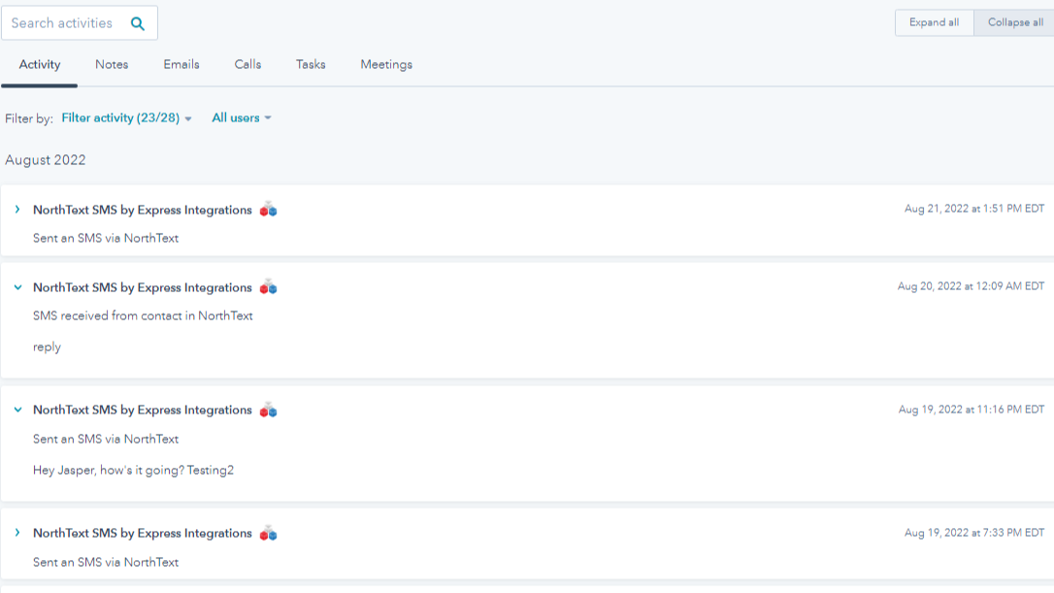Open the Calls tab
The width and height of the screenshot is (1054, 593).
pos(247,64)
